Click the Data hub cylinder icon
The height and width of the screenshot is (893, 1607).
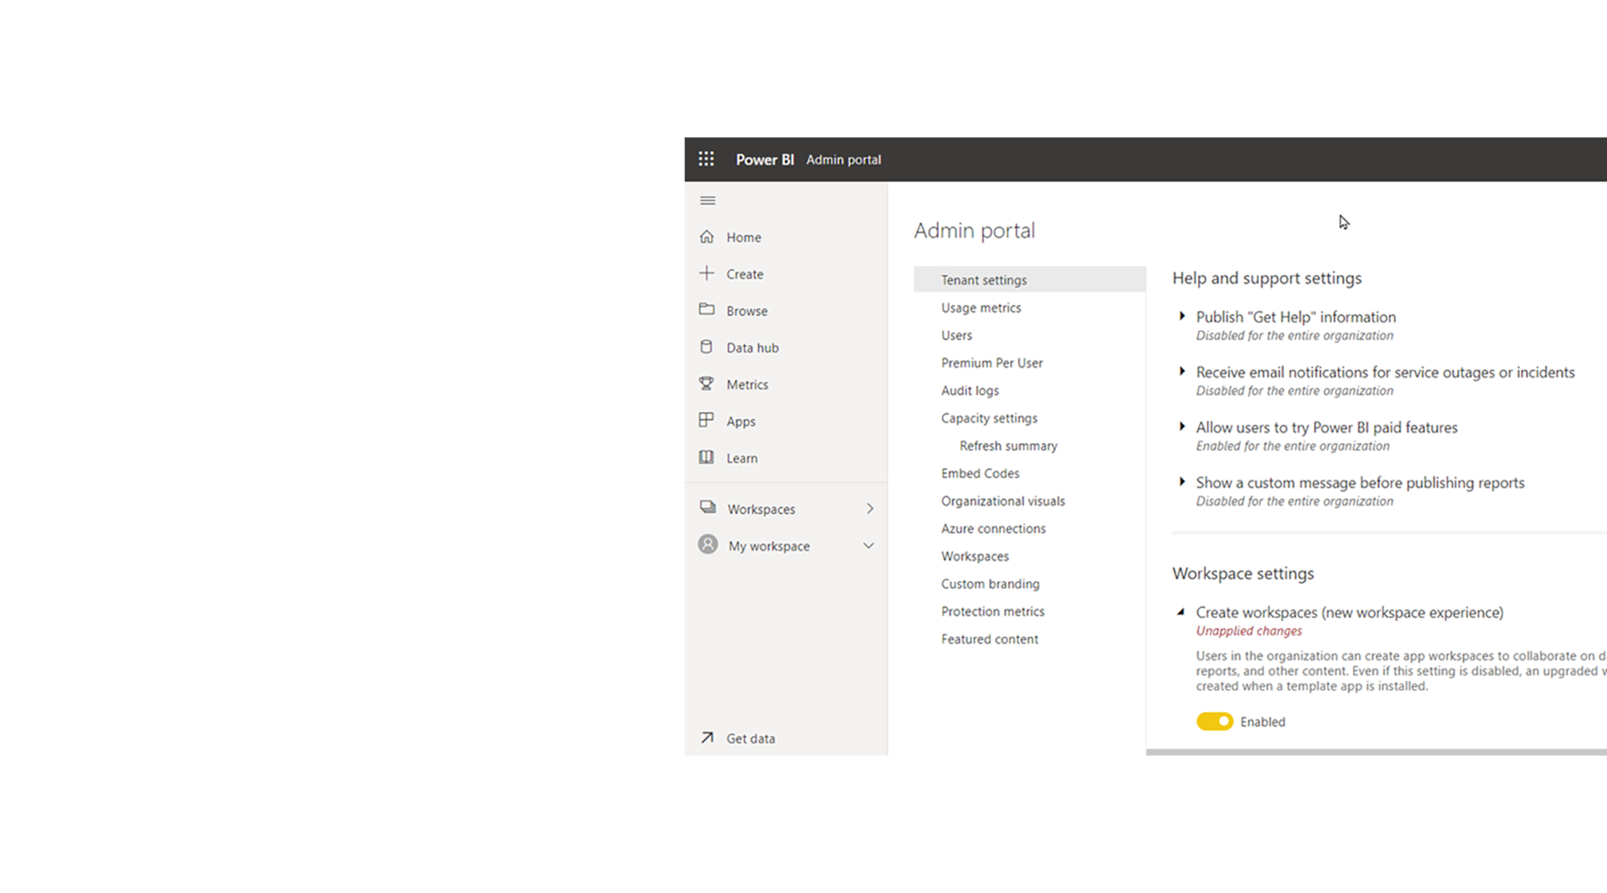[x=706, y=347]
